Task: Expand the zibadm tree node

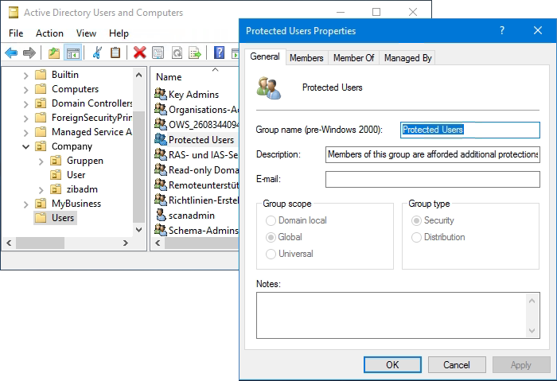Action: point(41,190)
